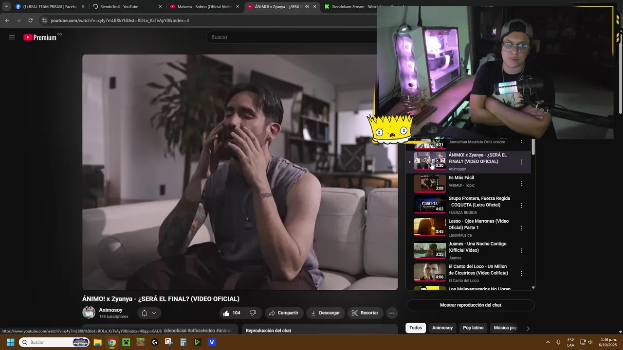
Task: Click the YouTube Buscar search field
Action: [x=292, y=37]
